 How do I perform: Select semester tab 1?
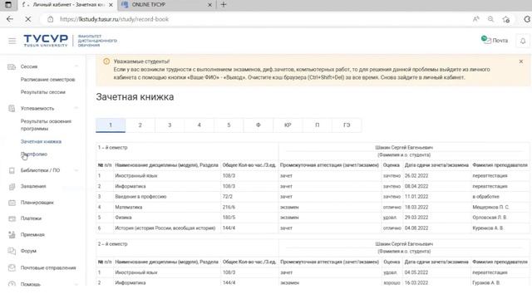pyautogui.click(x=111, y=125)
